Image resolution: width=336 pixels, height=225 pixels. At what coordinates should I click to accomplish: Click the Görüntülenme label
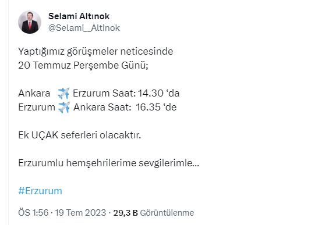(x=167, y=213)
